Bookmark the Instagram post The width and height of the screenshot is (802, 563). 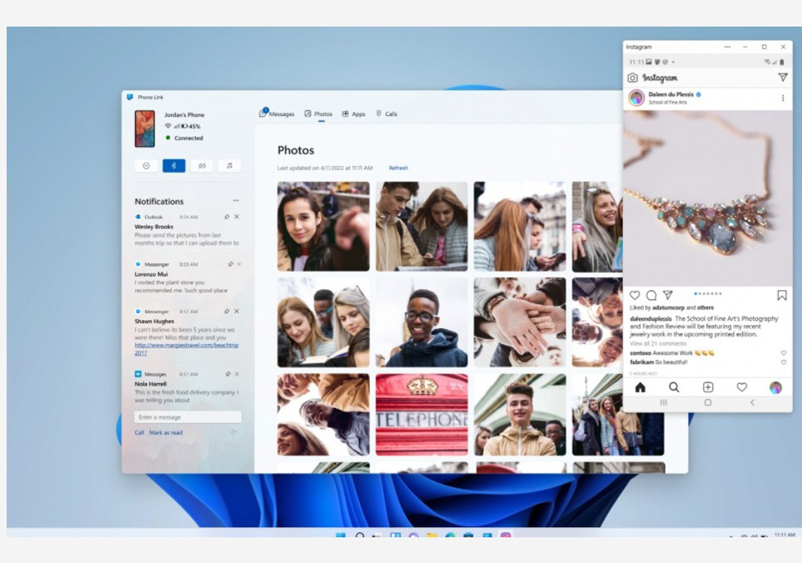coord(782,295)
